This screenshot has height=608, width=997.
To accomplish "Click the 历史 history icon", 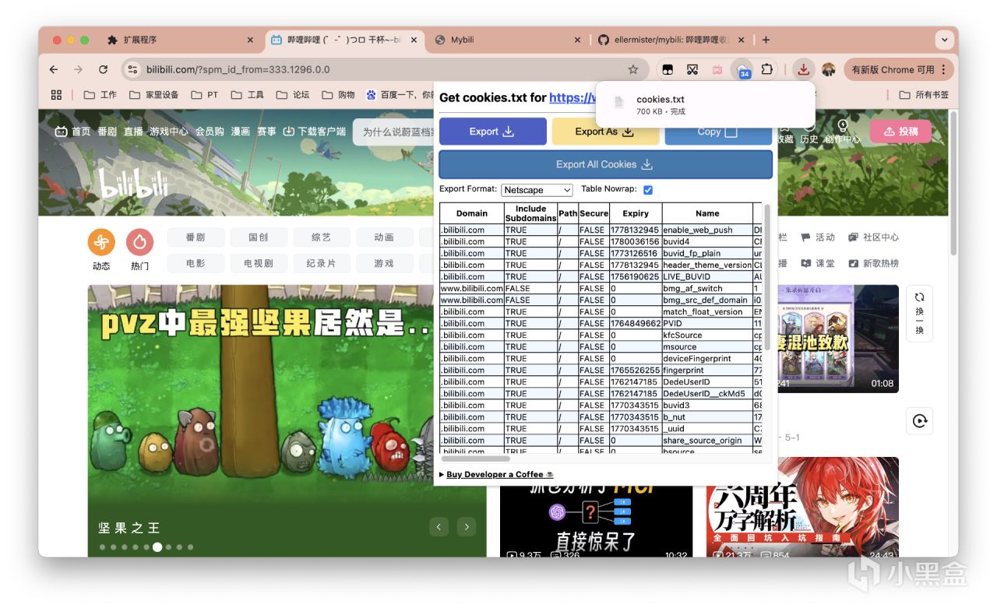I will tap(809, 132).
